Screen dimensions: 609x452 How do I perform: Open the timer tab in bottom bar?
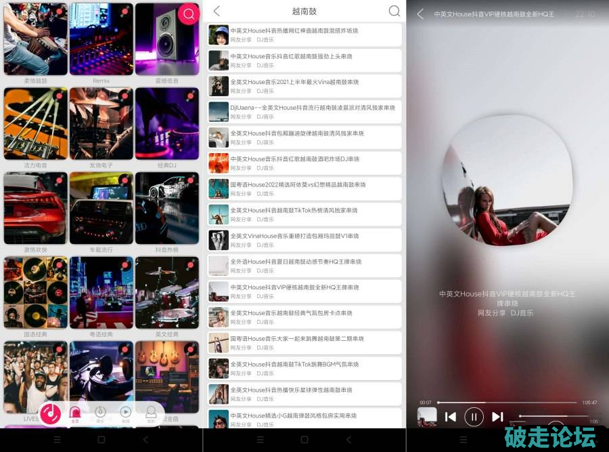coord(100,413)
